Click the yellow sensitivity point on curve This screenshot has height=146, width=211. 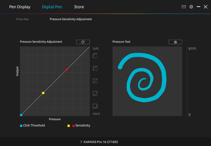coord(43,93)
